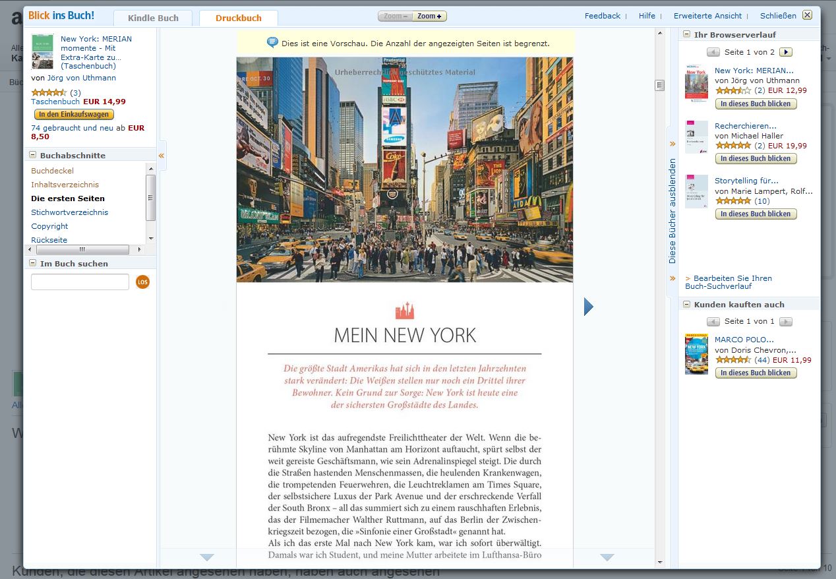Click Diese Bücher ausblenden vertical label

pyautogui.click(x=672, y=211)
